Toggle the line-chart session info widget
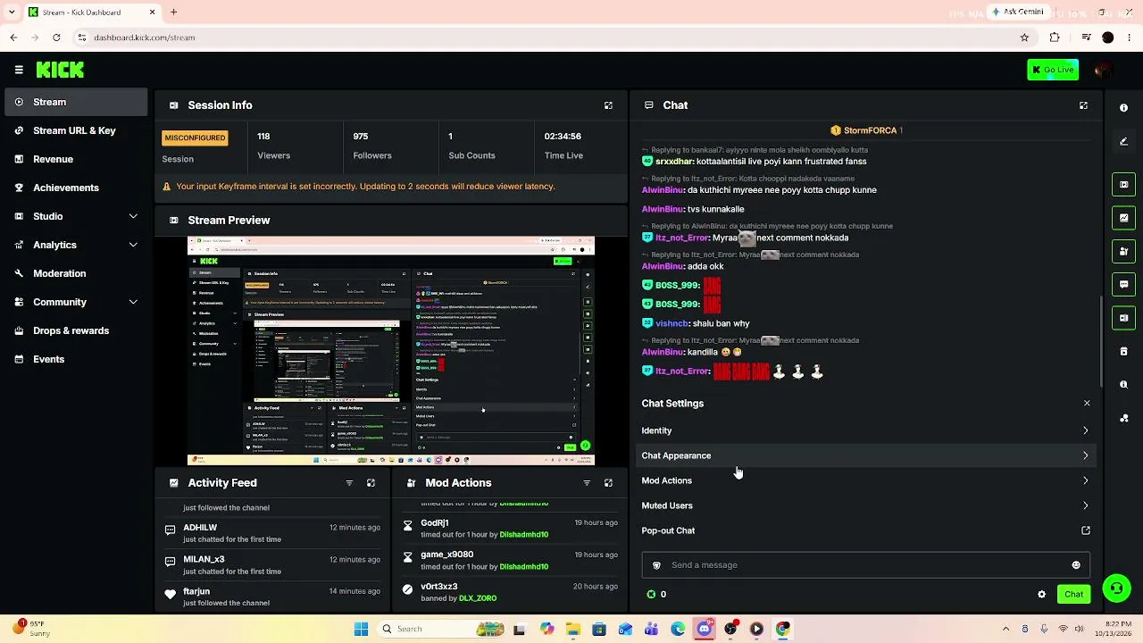This screenshot has height=643, width=1143. tap(1123, 218)
